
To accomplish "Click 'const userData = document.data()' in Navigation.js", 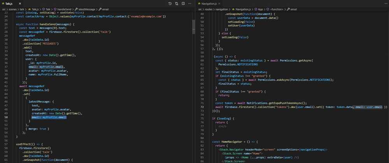I will [x=253, y=18].
